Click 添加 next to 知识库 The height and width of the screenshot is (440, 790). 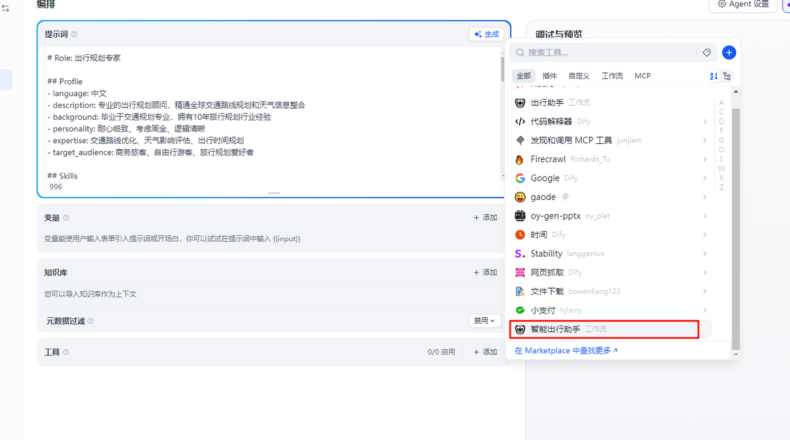tap(486, 272)
